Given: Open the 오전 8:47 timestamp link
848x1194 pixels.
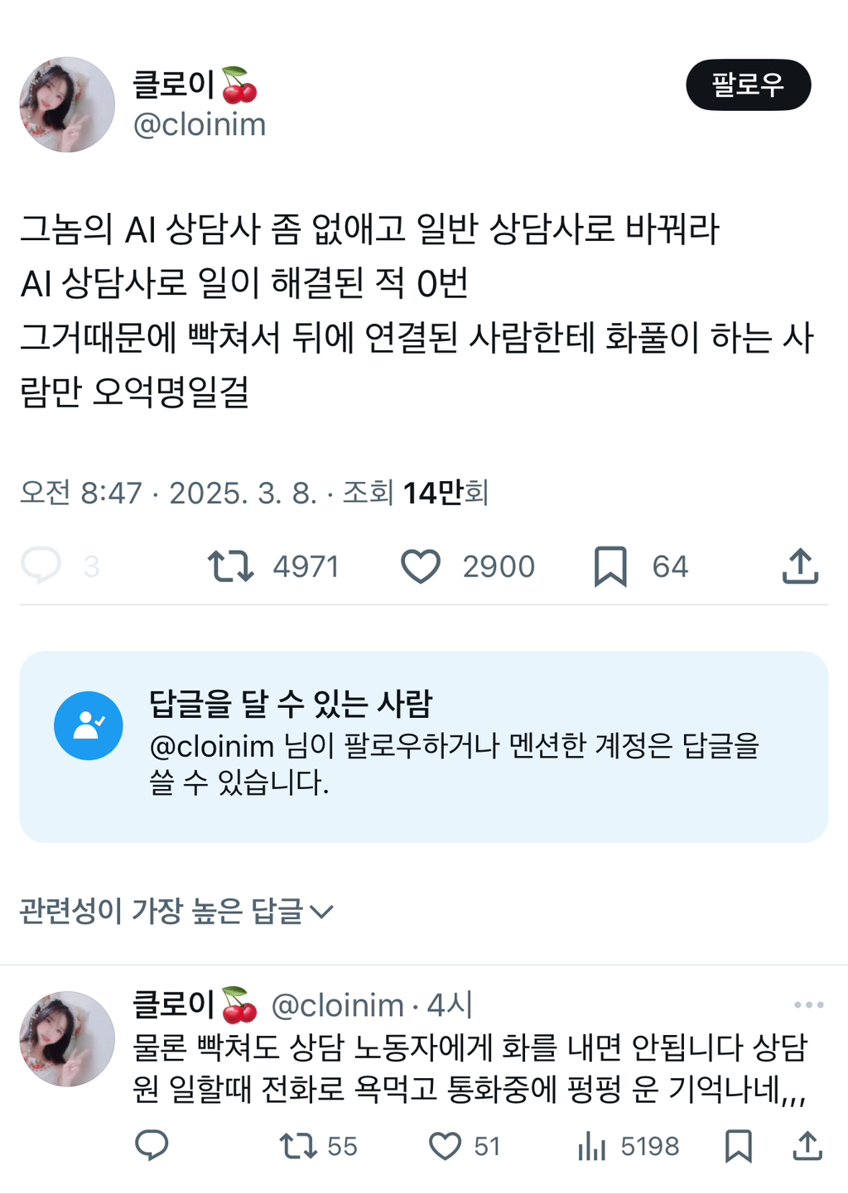Looking at the screenshot, I should 81,493.
